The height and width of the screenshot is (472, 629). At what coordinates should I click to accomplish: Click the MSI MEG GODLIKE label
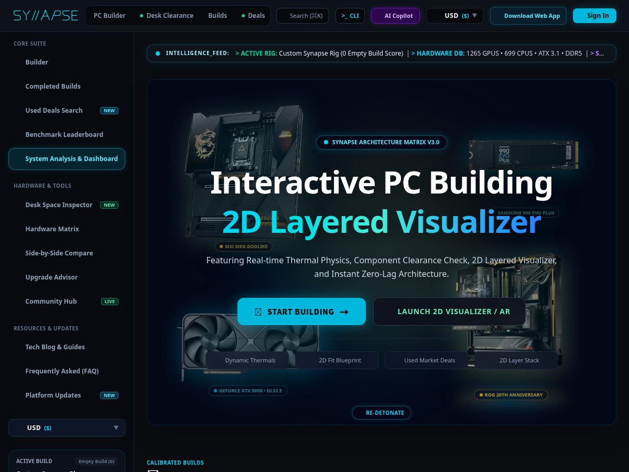[x=244, y=246]
